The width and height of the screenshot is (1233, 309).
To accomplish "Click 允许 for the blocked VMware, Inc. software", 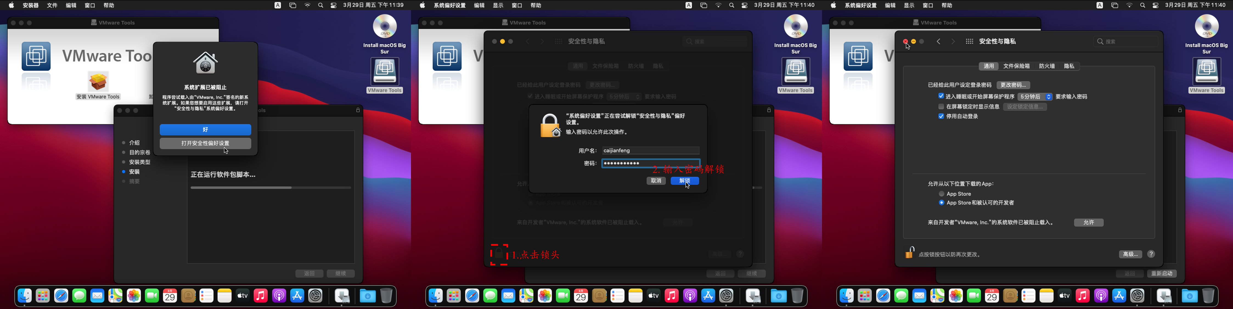I will 1089,223.
